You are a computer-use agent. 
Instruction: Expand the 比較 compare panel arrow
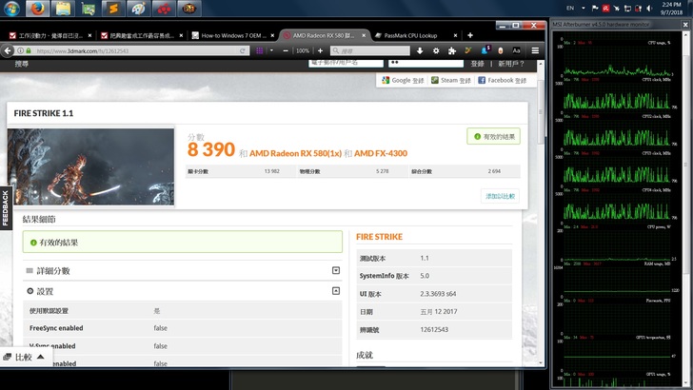41,357
